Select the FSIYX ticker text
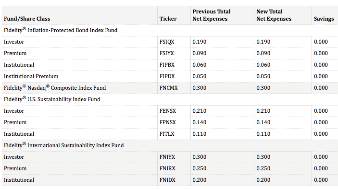The image size is (338, 189). tap(167, 53)
